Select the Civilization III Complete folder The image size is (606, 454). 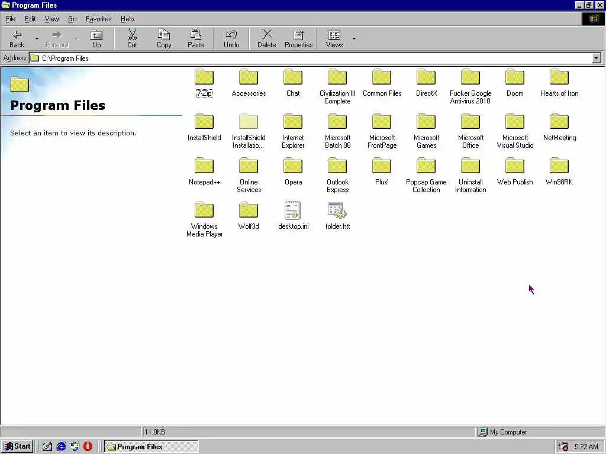click(337, 86)
